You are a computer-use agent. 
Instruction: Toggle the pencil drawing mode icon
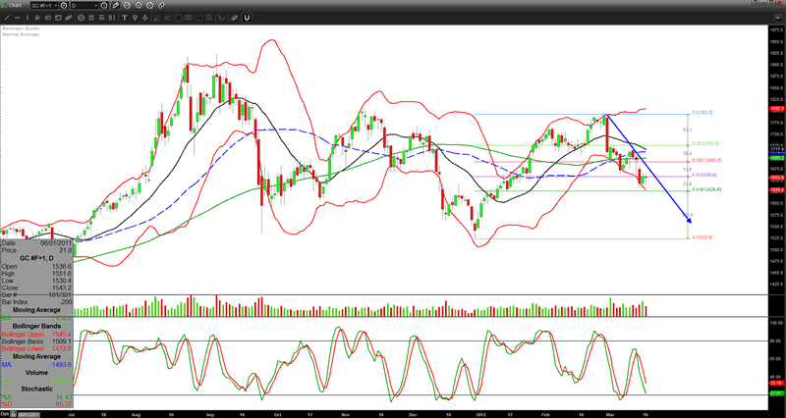116,6
